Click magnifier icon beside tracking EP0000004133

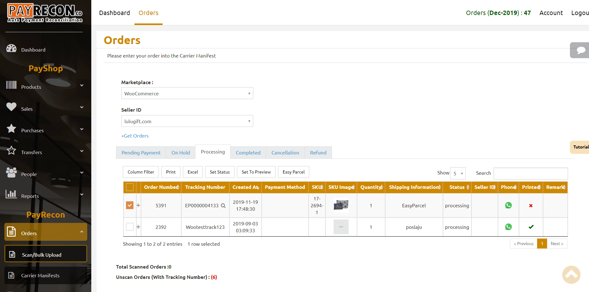[x=223, y=206]
